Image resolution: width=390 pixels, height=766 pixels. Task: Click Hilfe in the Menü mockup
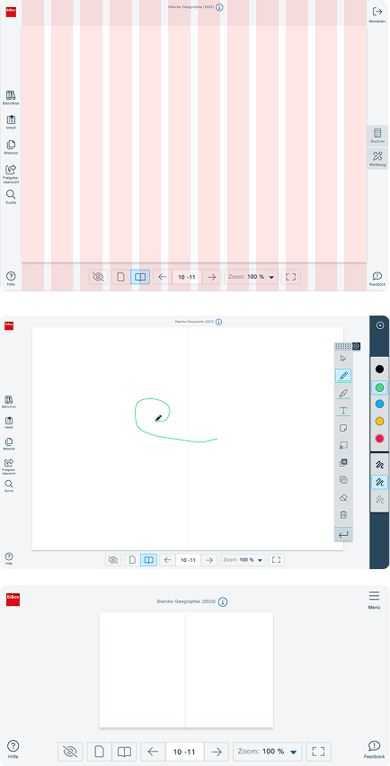click(13, 748)
